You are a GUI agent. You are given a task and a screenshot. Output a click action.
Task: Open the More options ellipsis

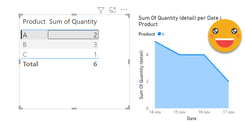click(124, 10)
